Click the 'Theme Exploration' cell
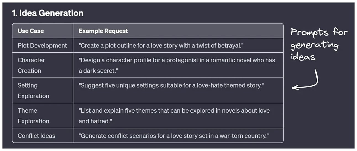The image size is (357, 151). (x=43, y=116)
